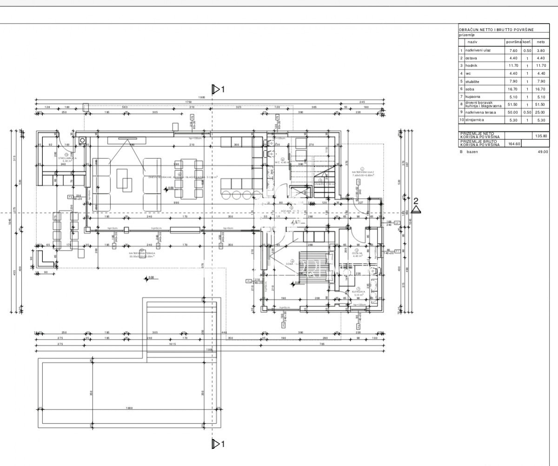Click the section marker 2 triangle
558x466 pixels.
(416, 208)
